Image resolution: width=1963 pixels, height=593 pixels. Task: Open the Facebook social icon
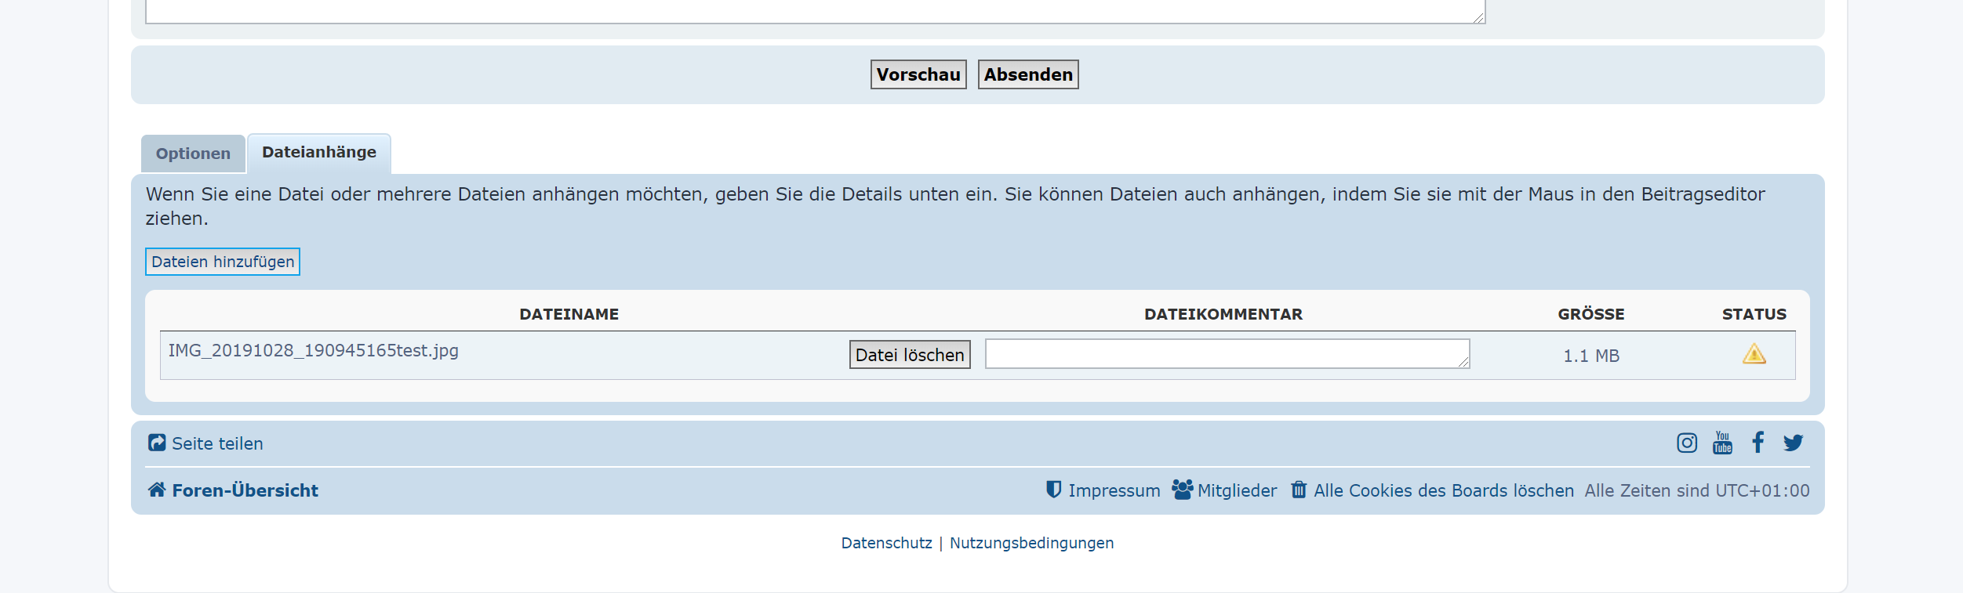pos(1758,443)
